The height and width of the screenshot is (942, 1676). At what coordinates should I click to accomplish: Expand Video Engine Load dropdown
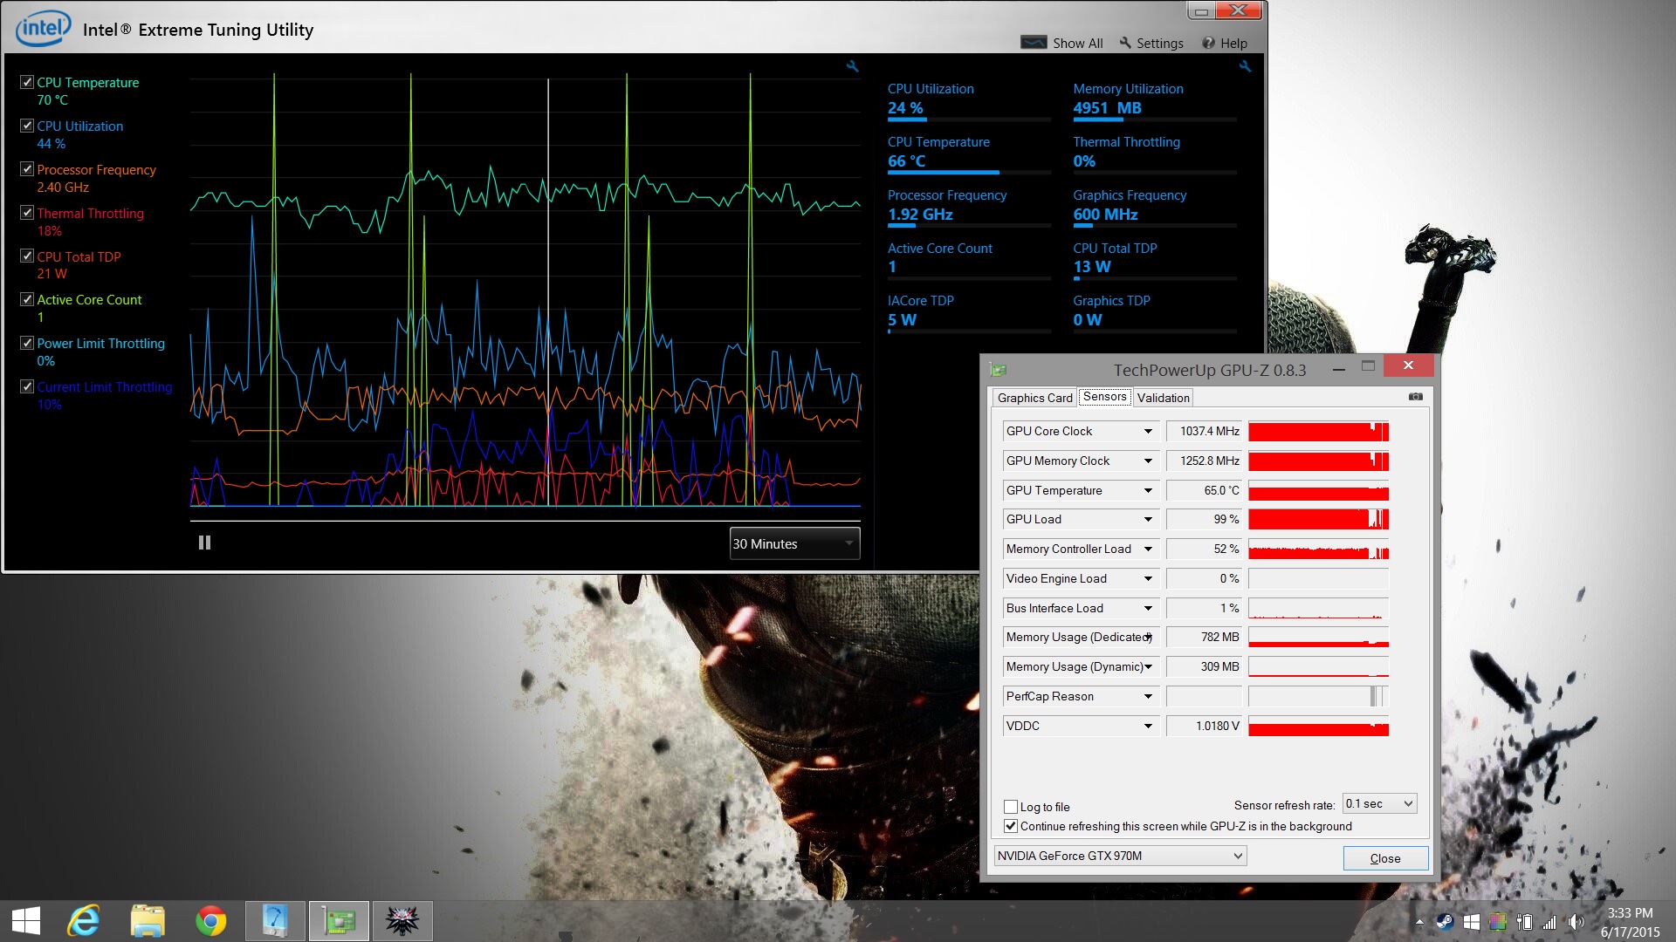tap(1148, 578)
